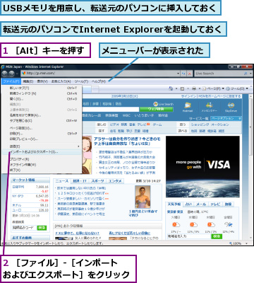Open the ファイル(F) menu
Viewport: 254px width, 283px height.
click(11, 81)
